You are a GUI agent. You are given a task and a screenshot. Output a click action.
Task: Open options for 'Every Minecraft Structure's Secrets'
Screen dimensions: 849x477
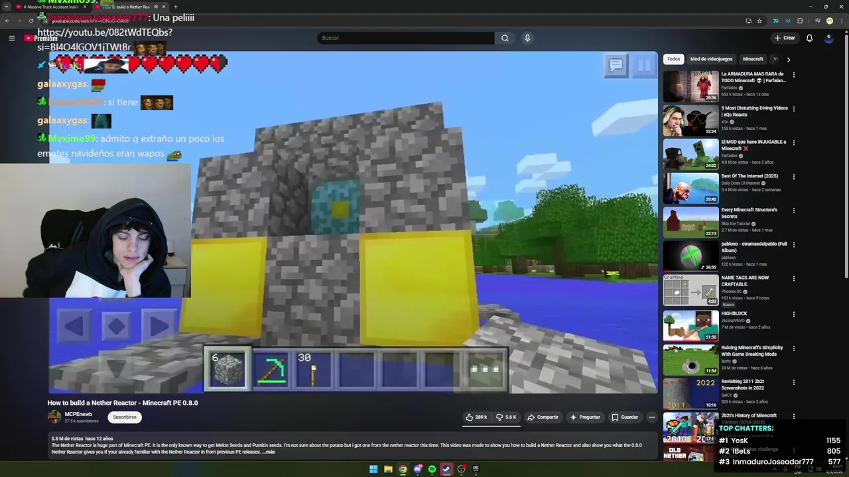(793, 211)
